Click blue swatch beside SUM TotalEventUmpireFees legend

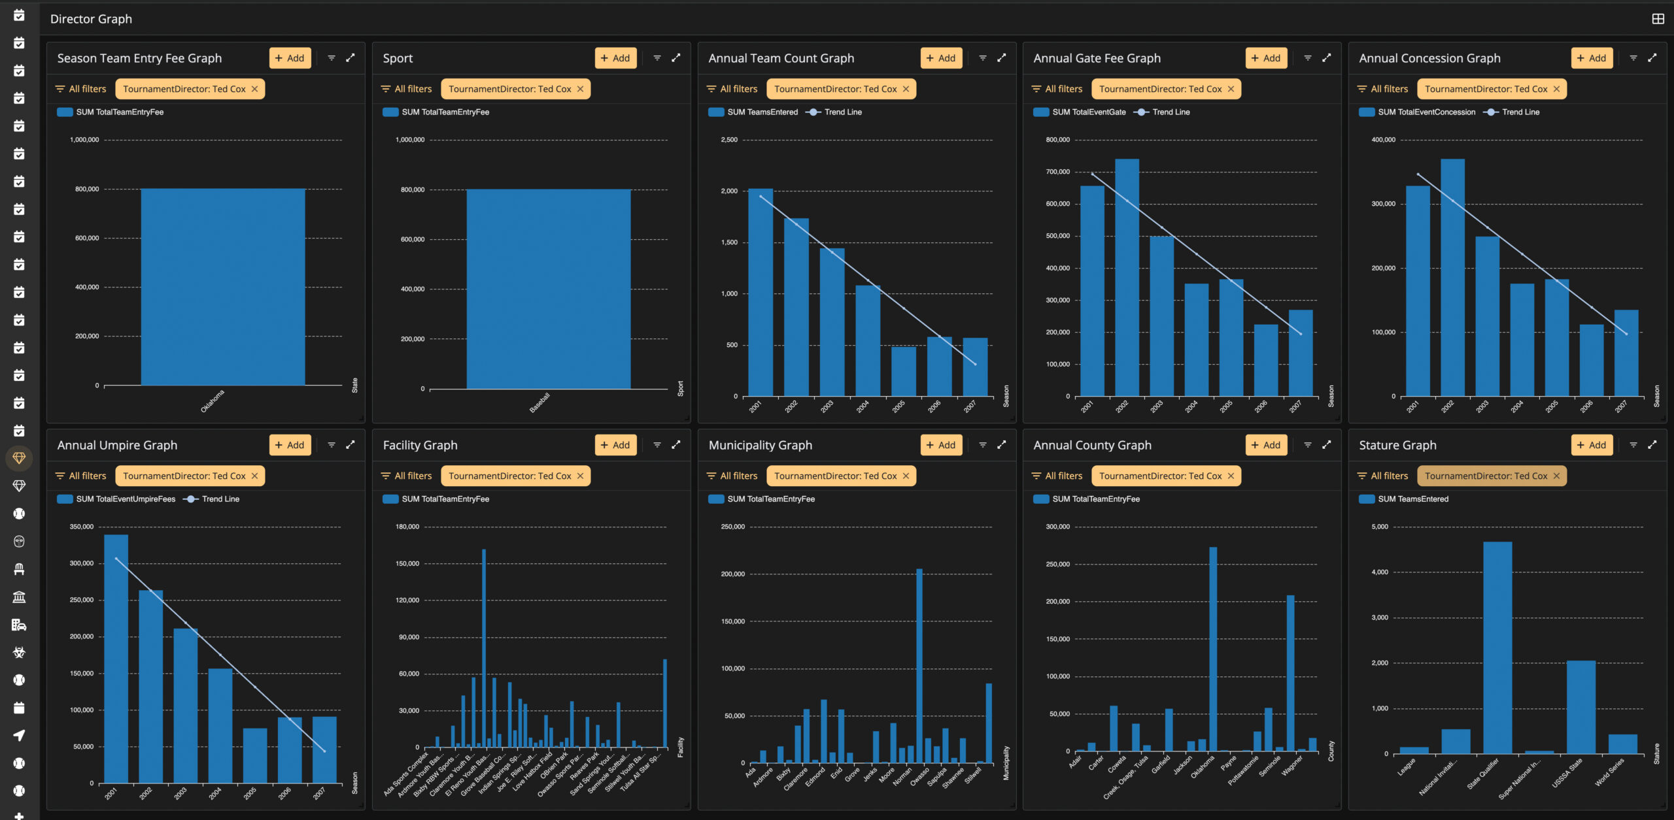(x=65, y=499)
